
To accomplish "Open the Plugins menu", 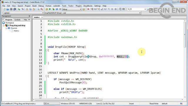I will click(78, 6).
